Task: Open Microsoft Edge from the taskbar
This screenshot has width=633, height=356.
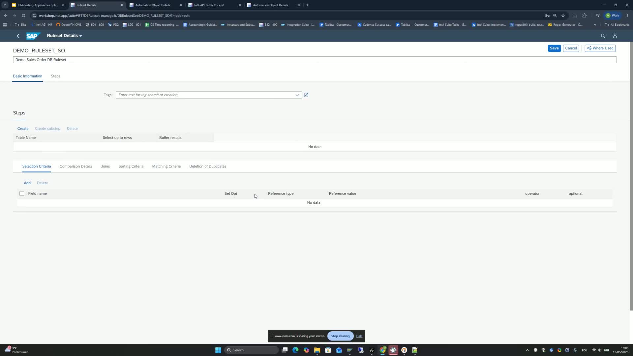Action: (295, 350)
